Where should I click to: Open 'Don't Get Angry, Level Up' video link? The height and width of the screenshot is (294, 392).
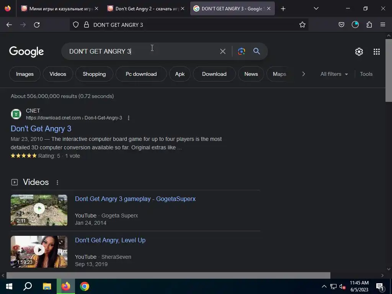click(110, 240)
